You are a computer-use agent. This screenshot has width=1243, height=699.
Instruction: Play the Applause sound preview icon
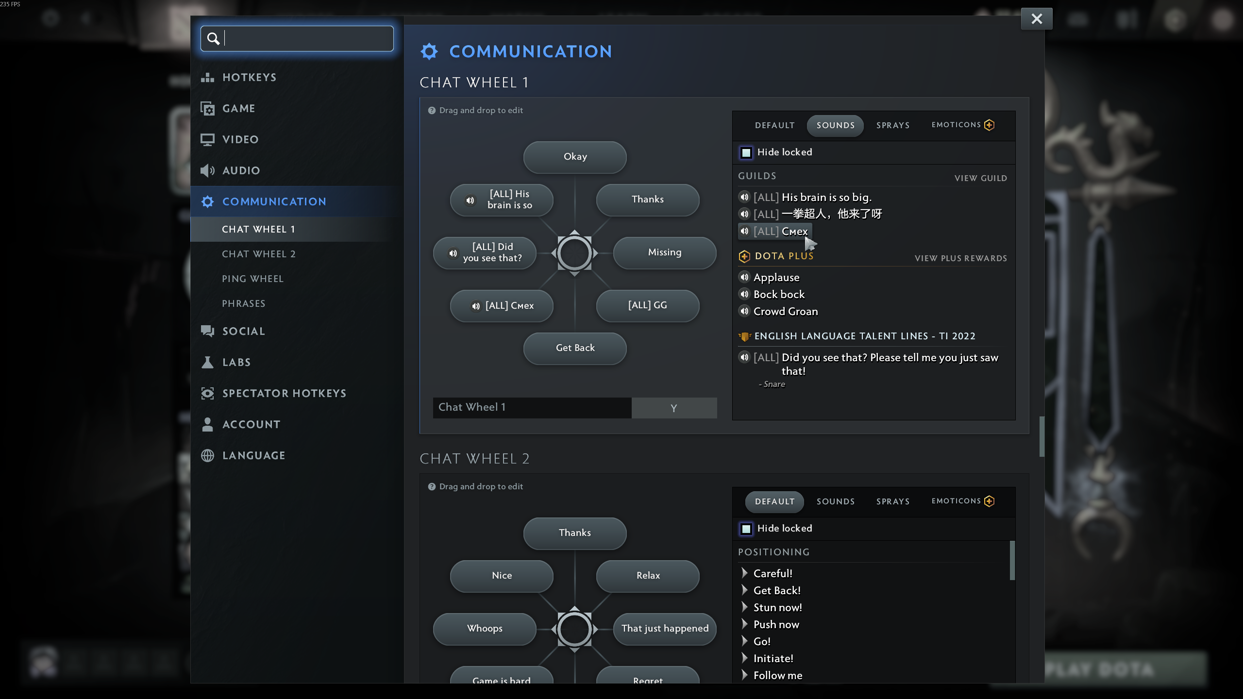pyautogui.click(x=744, y=277)
